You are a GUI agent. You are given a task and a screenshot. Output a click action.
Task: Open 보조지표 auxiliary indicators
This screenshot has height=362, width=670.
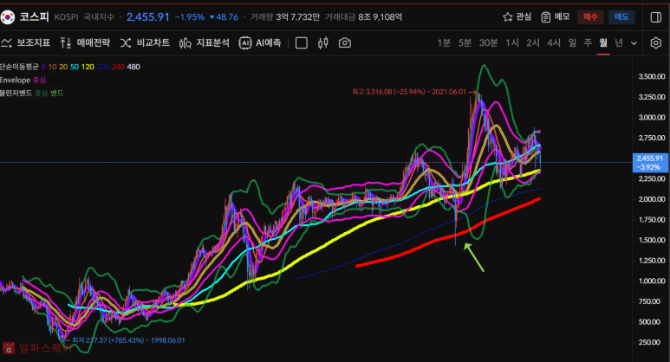coord(26,42)
